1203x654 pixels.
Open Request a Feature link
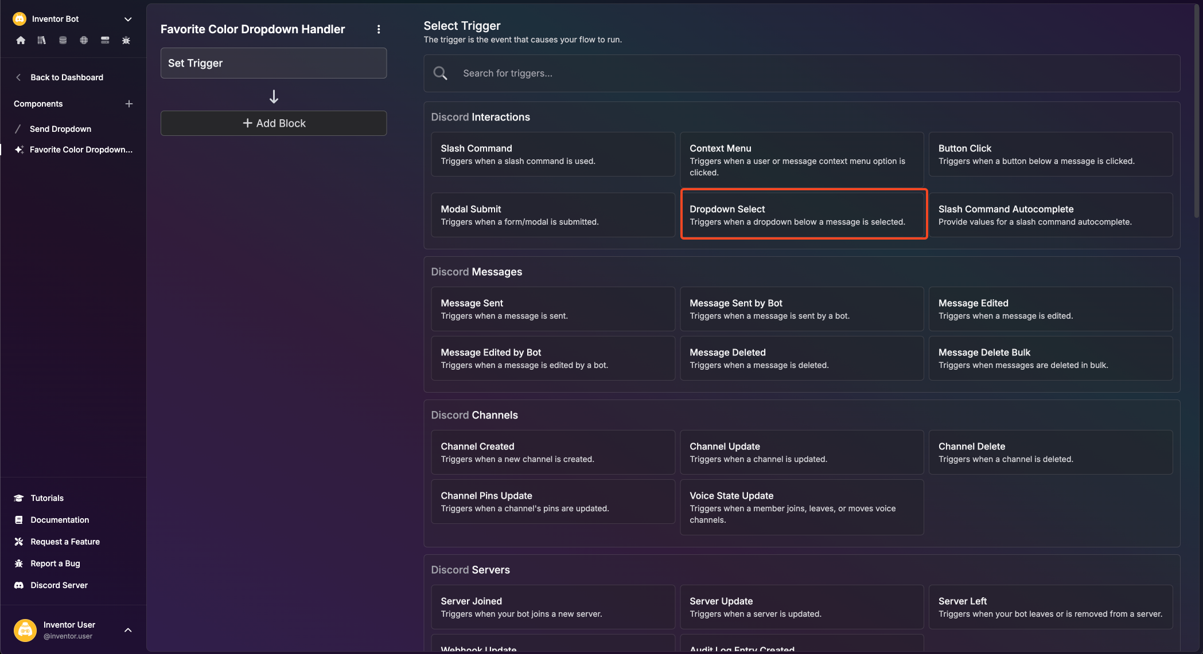click(57, 542)
